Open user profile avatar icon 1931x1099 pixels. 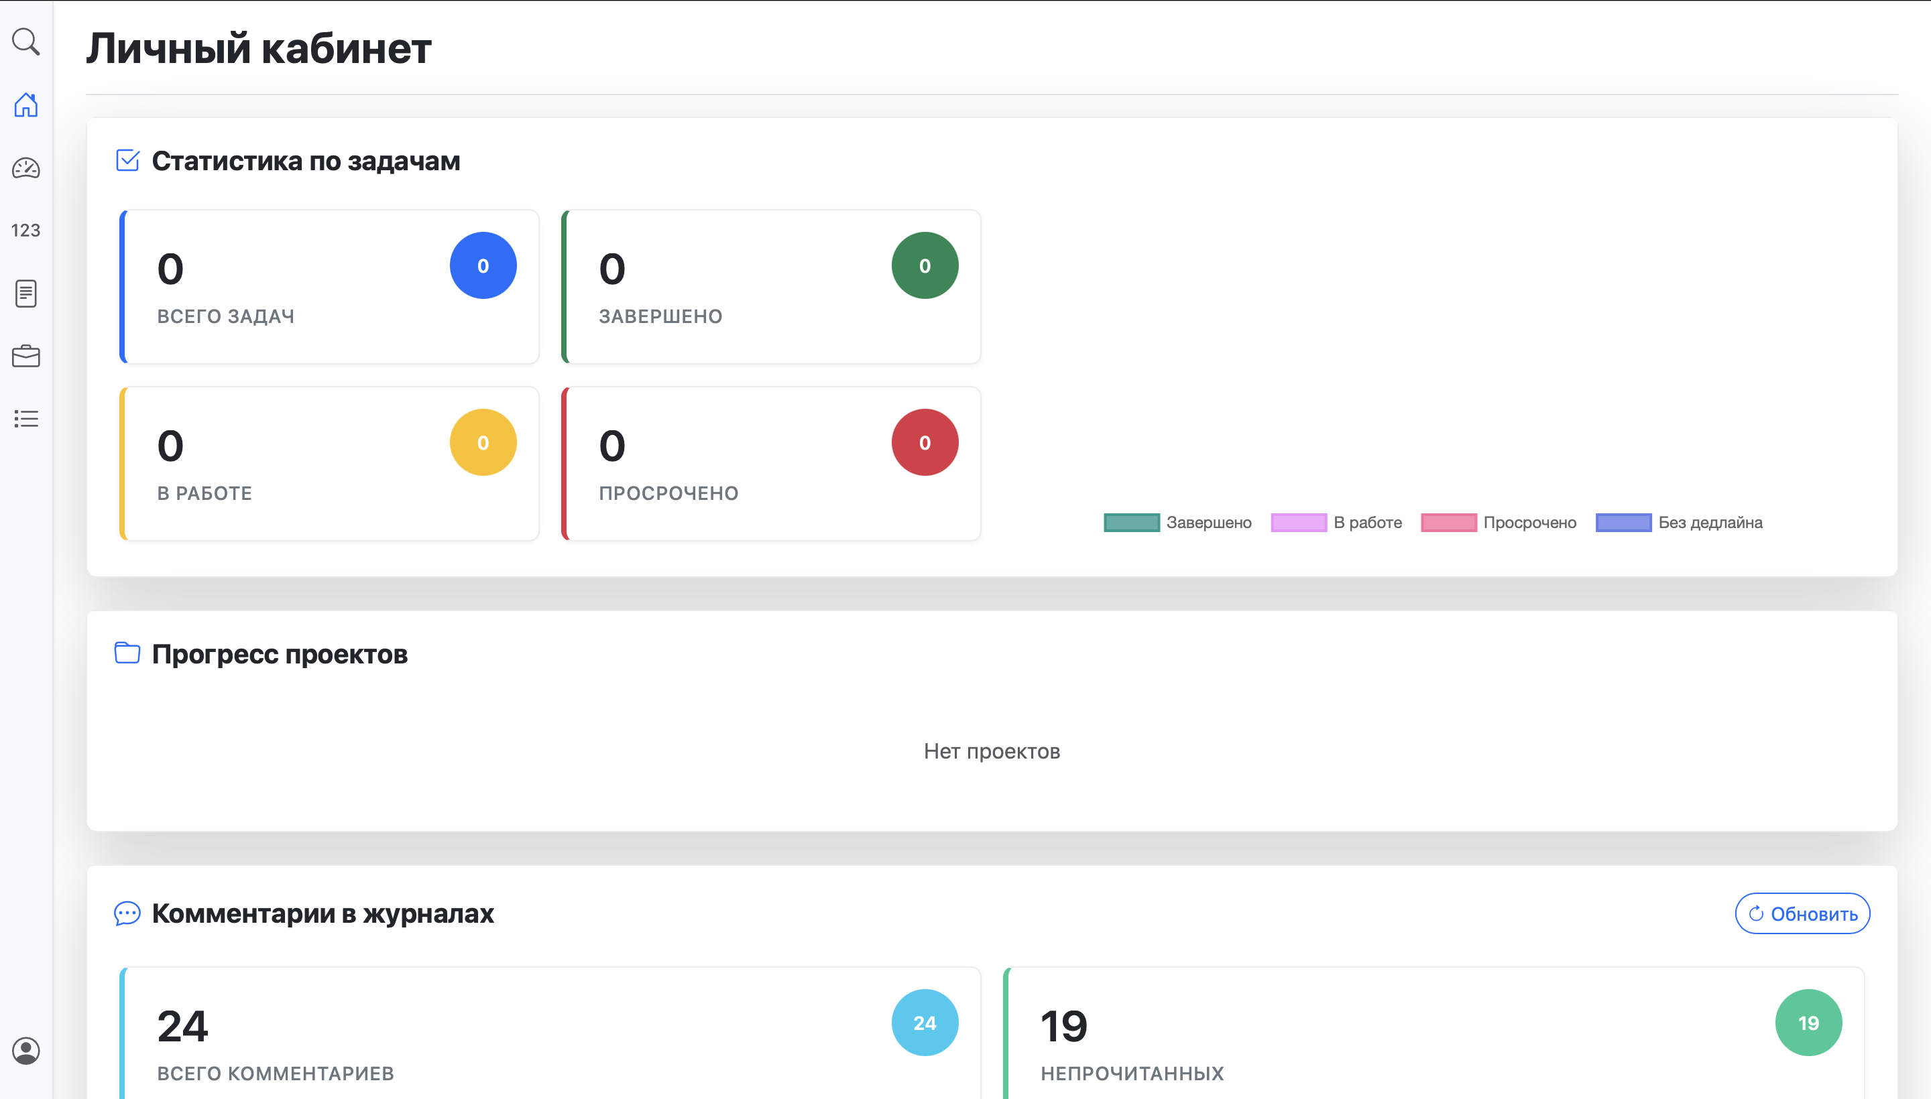tap(25, 1050)
